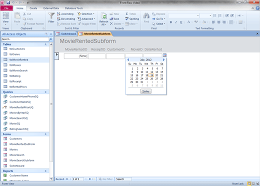Open the font name combo box
The height and width of the screenshot is (186, 260).
(184, 15)
